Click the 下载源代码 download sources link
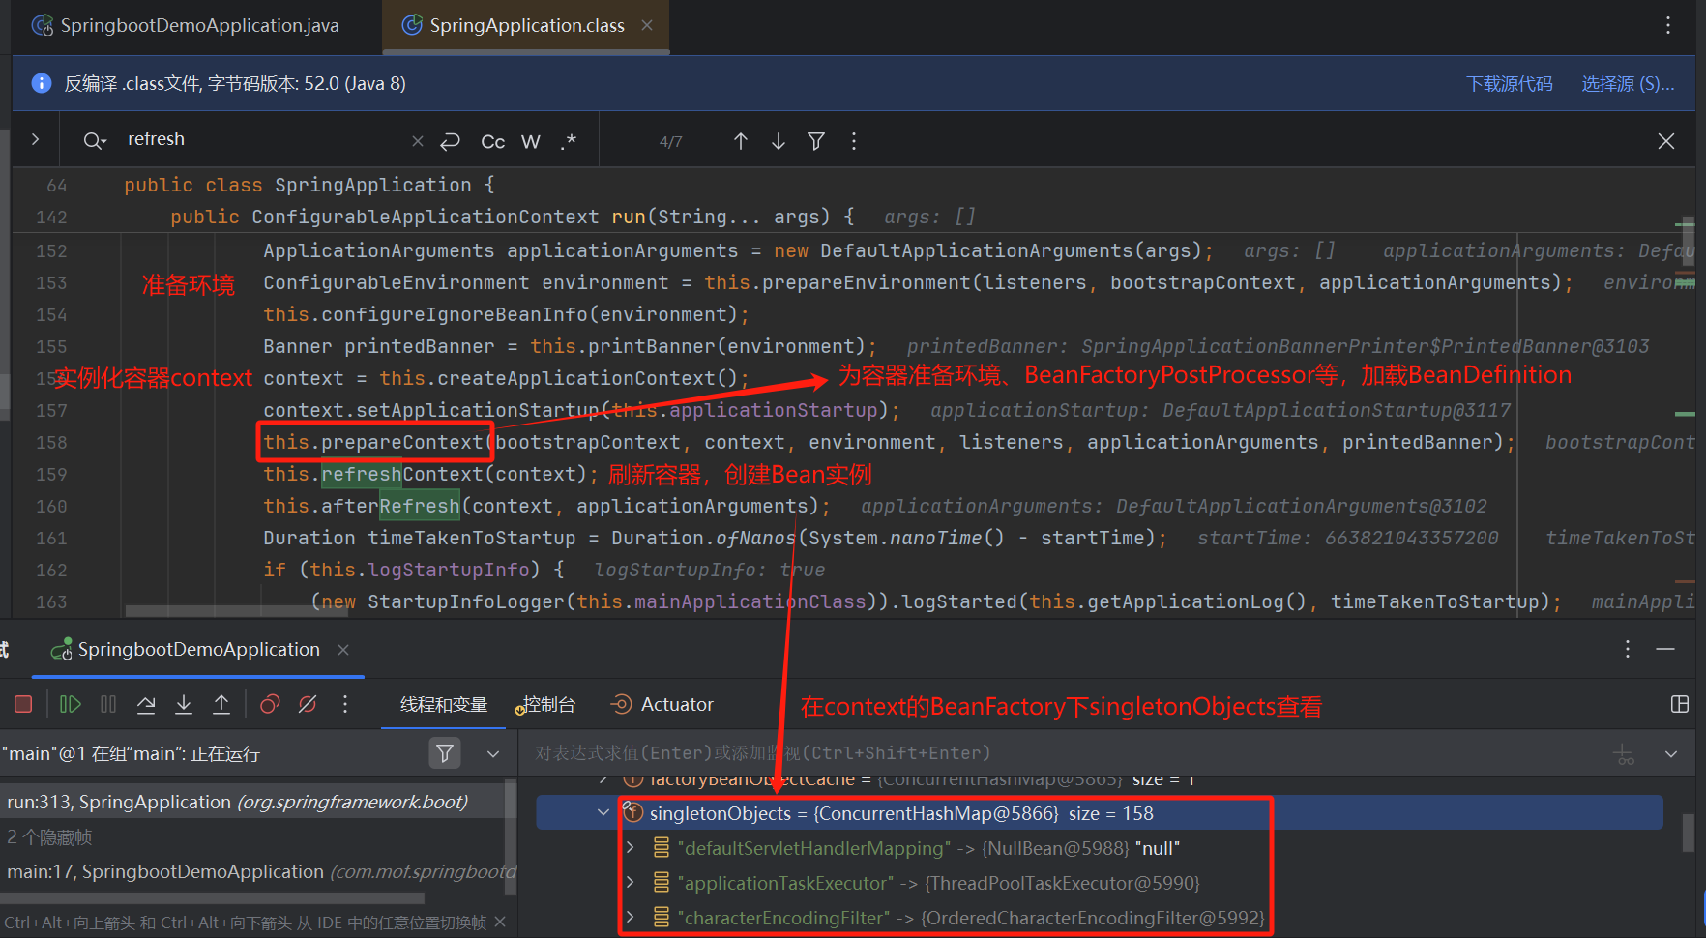Screen dimensions: 1706x938 tap(1509, 84)
